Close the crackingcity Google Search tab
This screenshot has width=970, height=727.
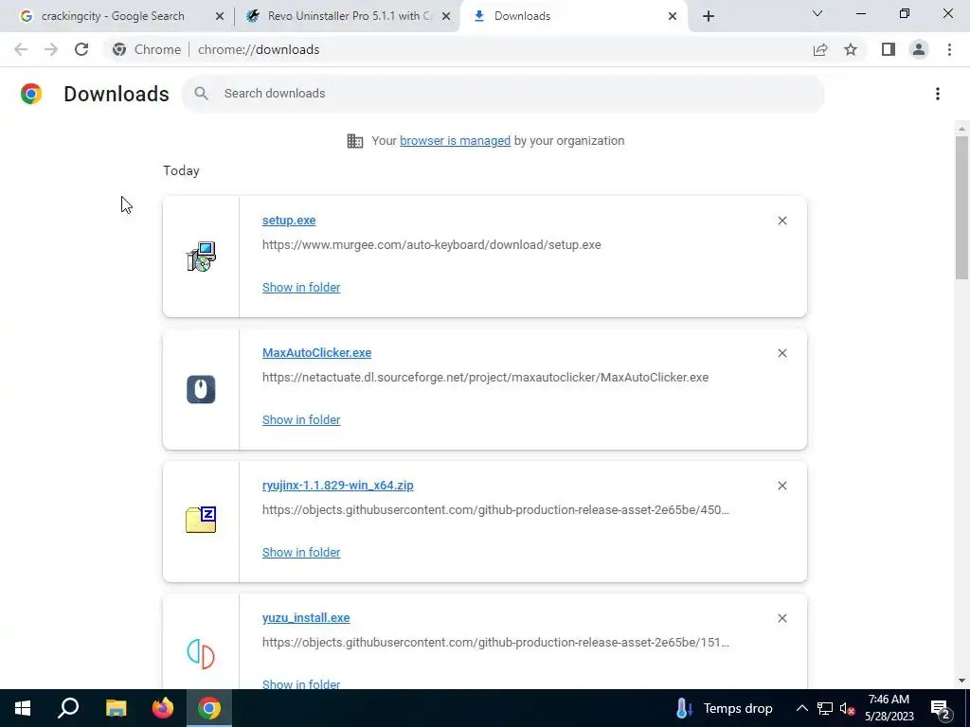click(220, 16)
